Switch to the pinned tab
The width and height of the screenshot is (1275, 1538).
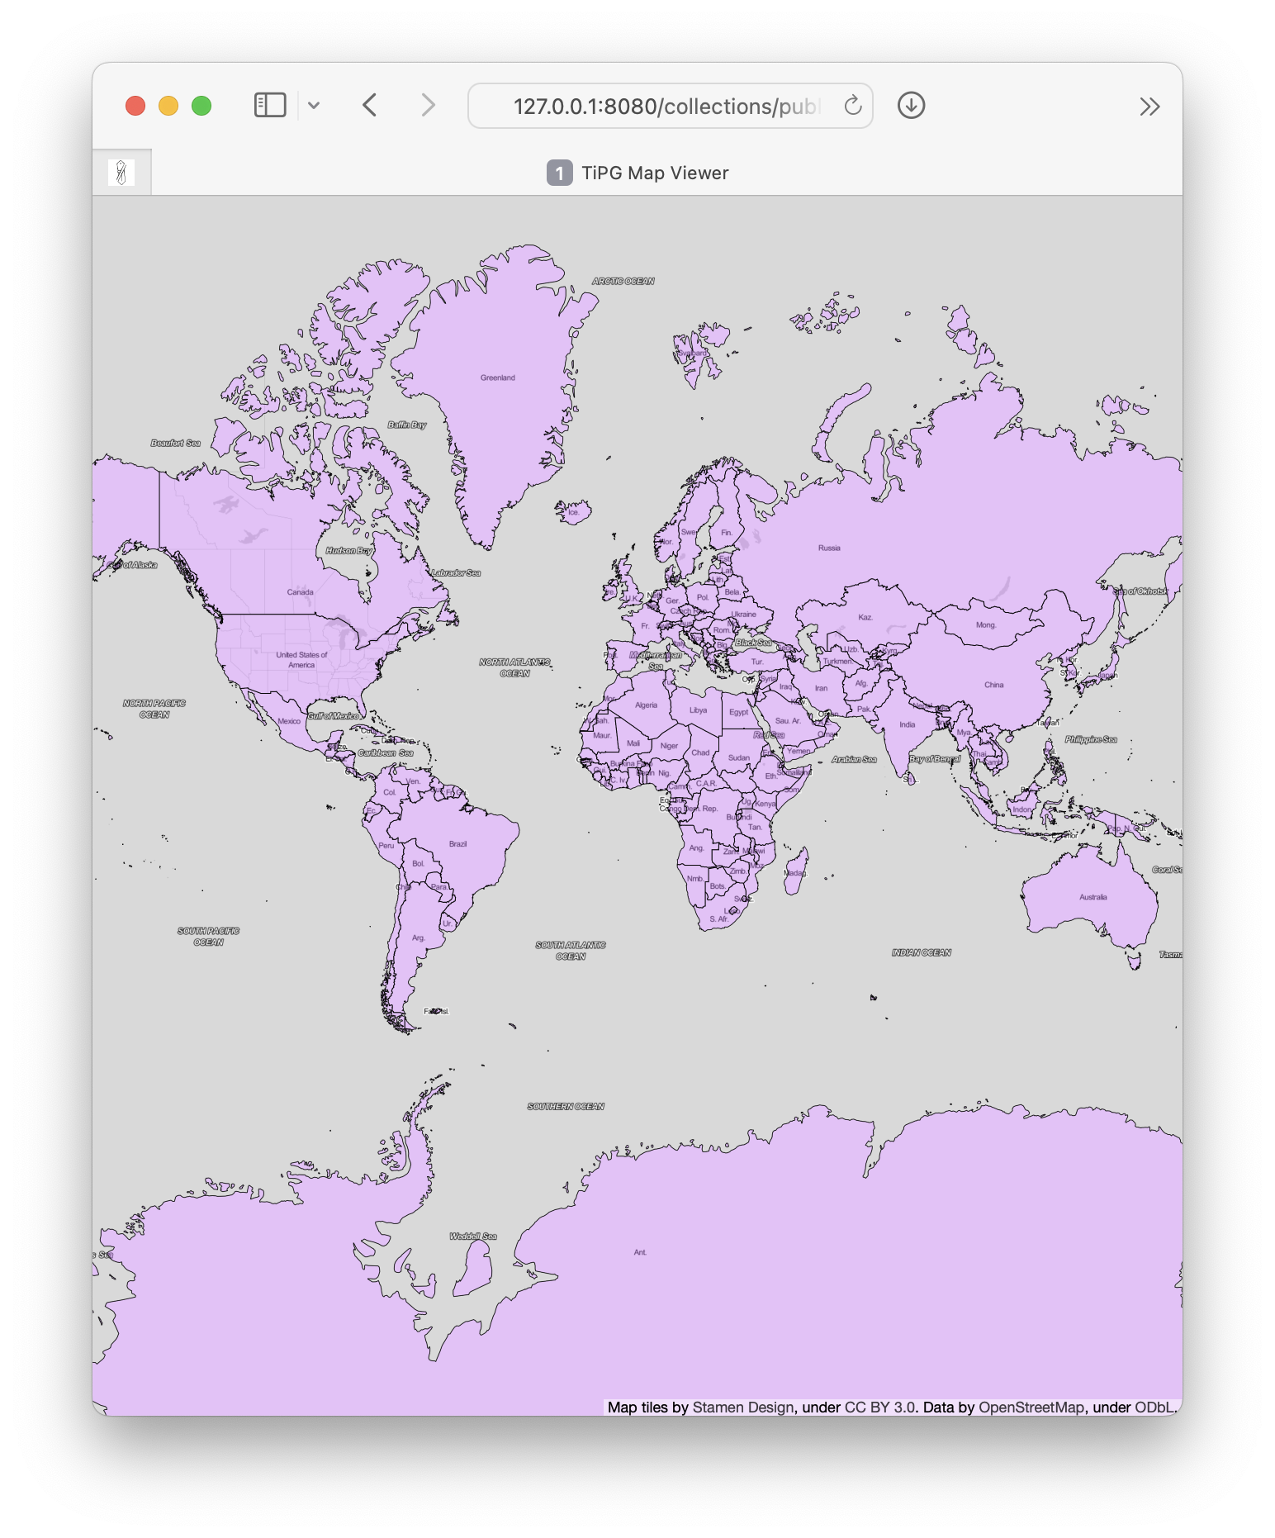(121, 173)
